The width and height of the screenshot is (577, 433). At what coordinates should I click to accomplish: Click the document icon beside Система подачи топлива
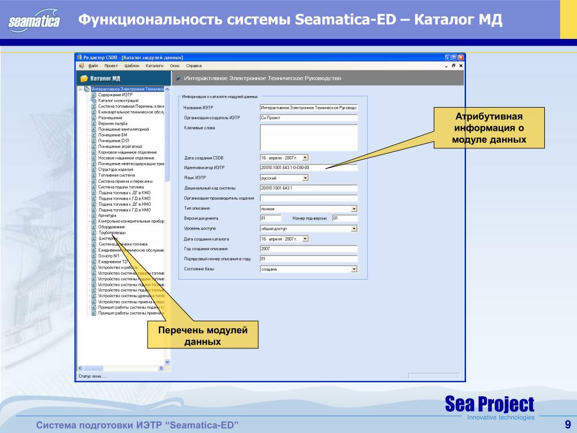pos(94,187)
